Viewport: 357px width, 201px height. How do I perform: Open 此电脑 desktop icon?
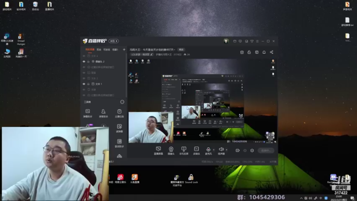[x=7, y=53]
